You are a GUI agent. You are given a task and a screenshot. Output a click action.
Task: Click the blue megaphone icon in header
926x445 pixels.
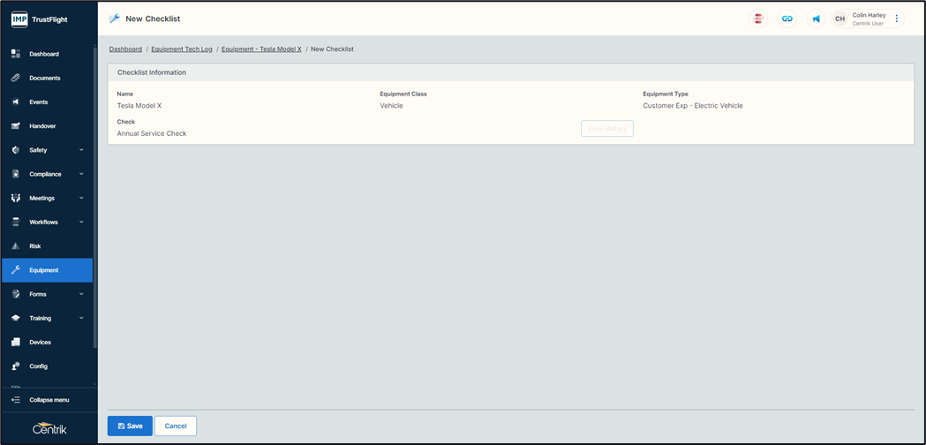817,19
